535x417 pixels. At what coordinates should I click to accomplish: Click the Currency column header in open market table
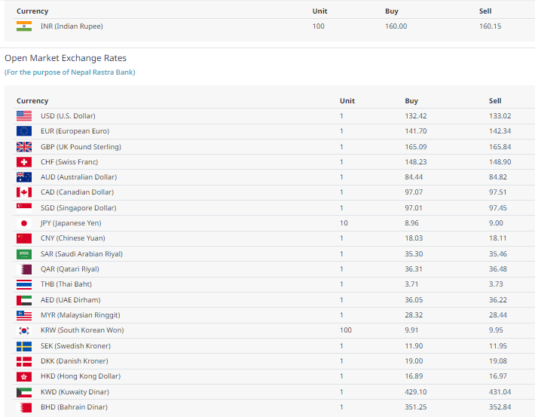coord(32,101)
